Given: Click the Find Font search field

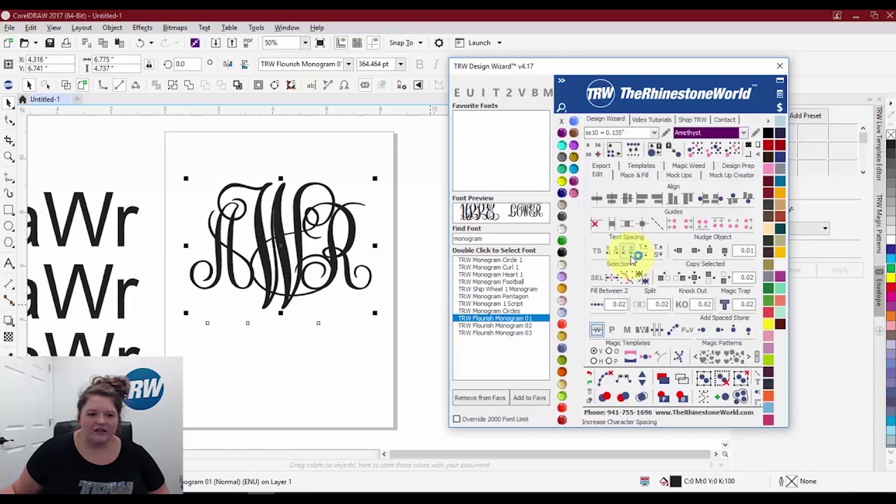Looking at the screenshot, I should pos(500,239).
